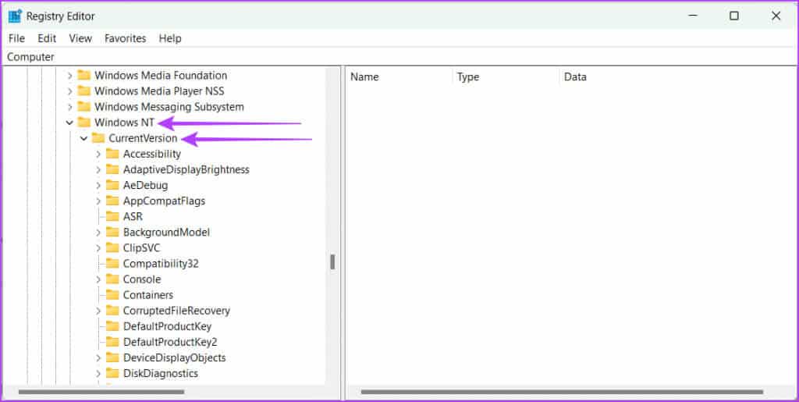This screenshot has width=799, height=402.
Task: Click the DeviceDisplayObjects folder icon
Action: (x=112, y=358)
